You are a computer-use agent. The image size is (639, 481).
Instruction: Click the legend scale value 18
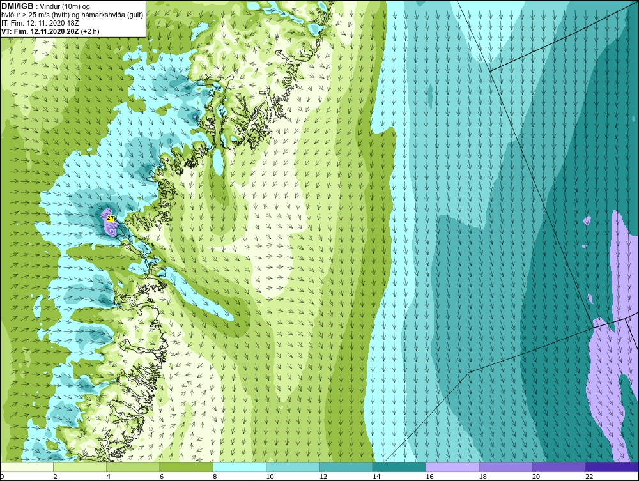point(482,477)
